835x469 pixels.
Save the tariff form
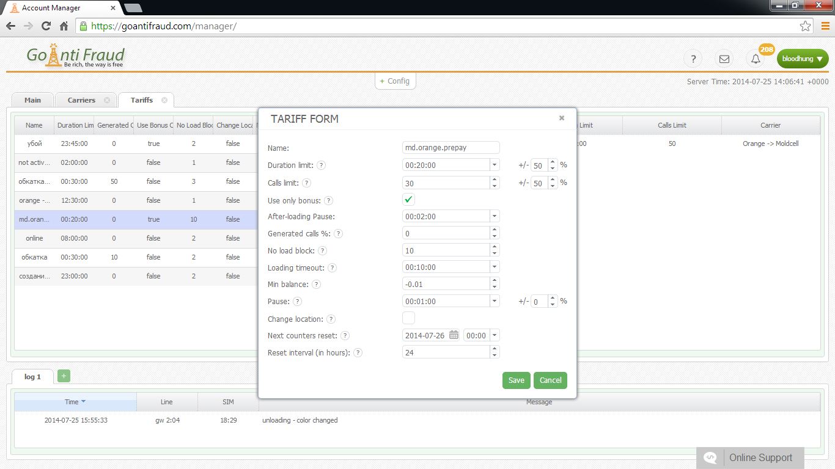(516, 380)
